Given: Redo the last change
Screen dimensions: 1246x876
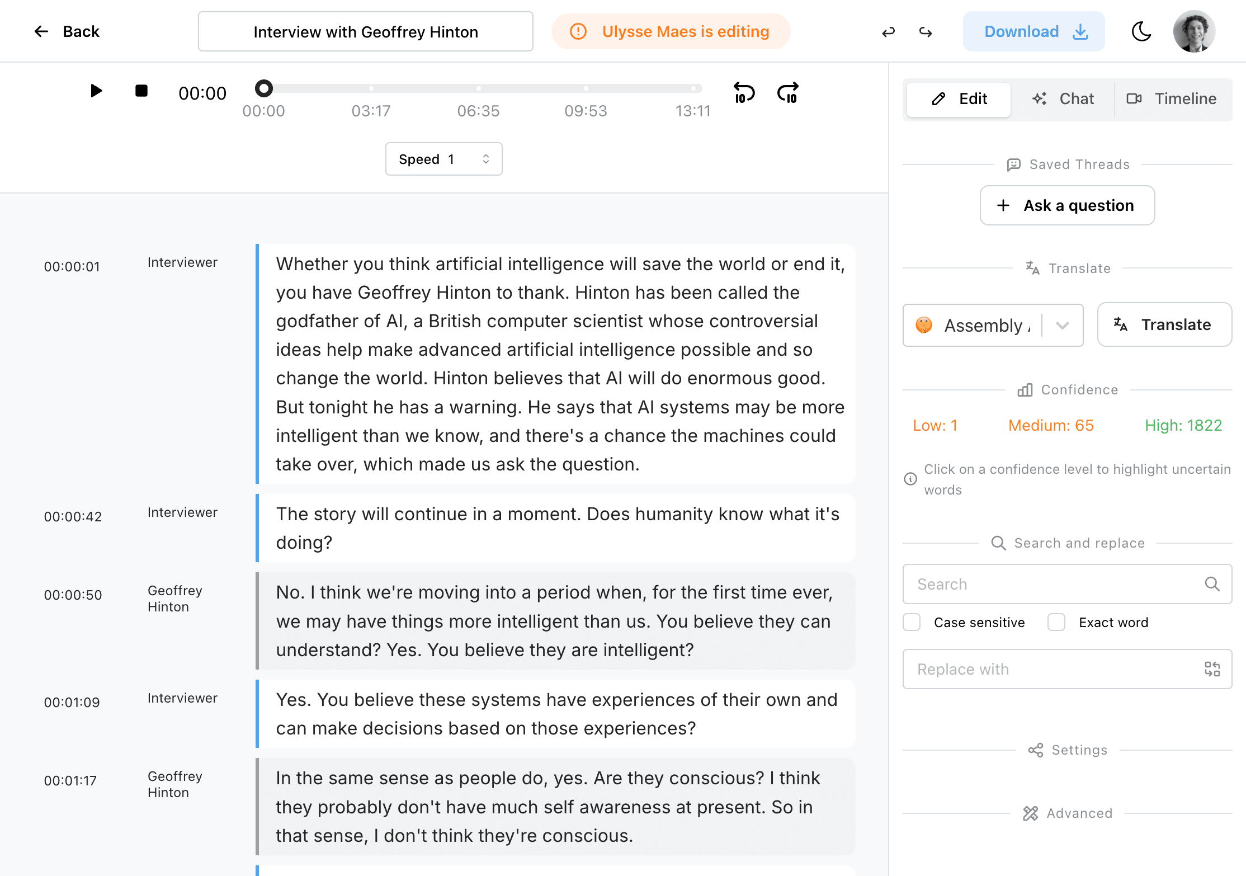Looking at the screenshot, I should (x=926, y=32).
